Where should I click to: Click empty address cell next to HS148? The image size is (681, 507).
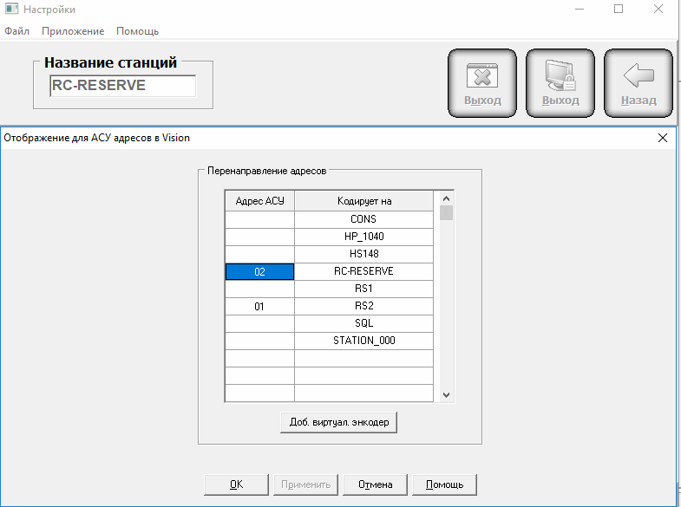(x=259, y=254)
